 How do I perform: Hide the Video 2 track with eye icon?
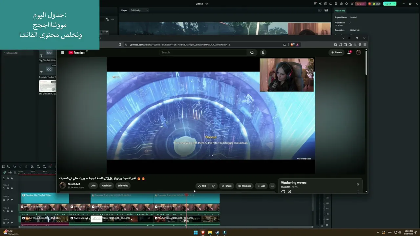(12, 211)
